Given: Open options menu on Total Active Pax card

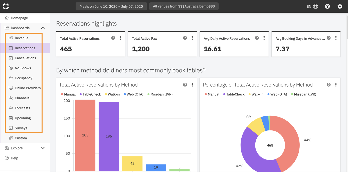Looking at the screenshot, I should [192, 38].
